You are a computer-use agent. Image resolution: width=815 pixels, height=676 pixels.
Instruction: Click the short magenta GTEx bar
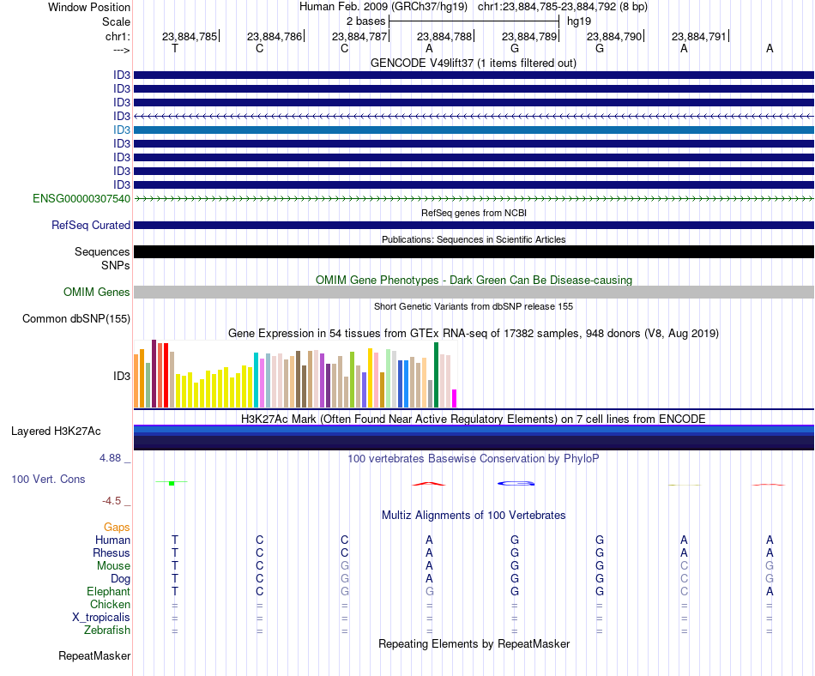pos(455,399)
